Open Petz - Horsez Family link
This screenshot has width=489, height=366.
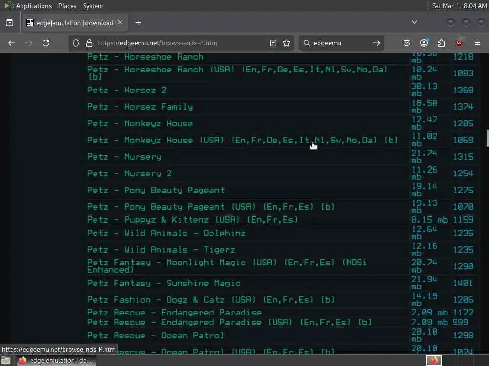tap(140, 107)
